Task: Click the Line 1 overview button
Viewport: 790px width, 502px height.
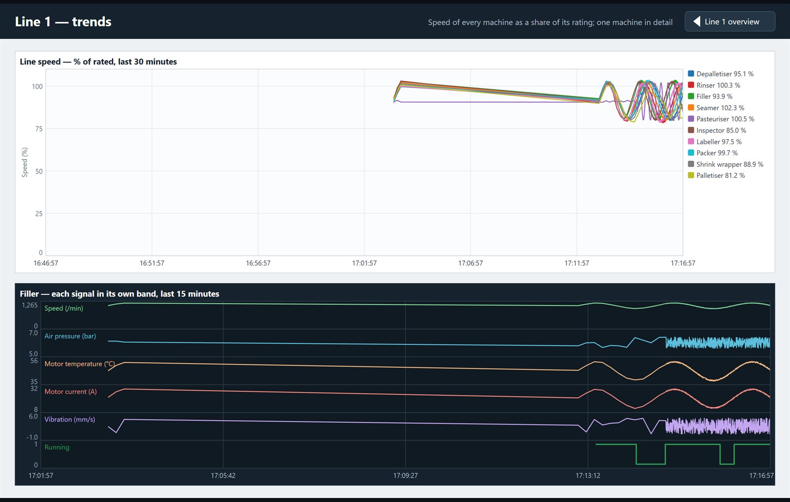Action: pos(730,21)
